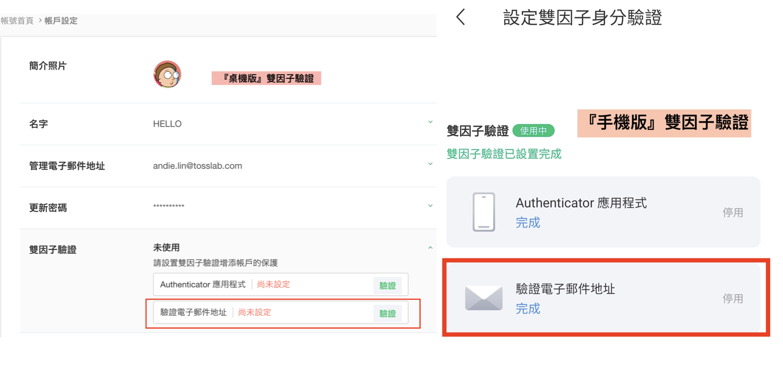
Task: Click the back arrow icon
Action: pos(461,18)
